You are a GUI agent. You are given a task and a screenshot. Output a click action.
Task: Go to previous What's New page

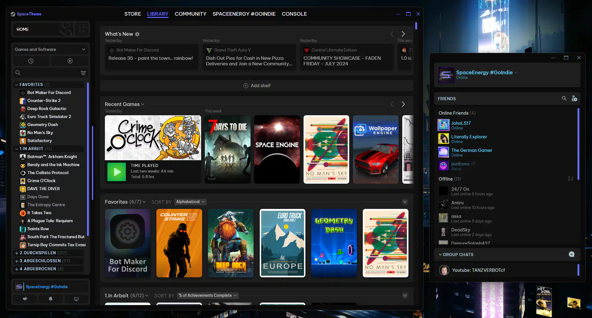click(x=392, y=34)
